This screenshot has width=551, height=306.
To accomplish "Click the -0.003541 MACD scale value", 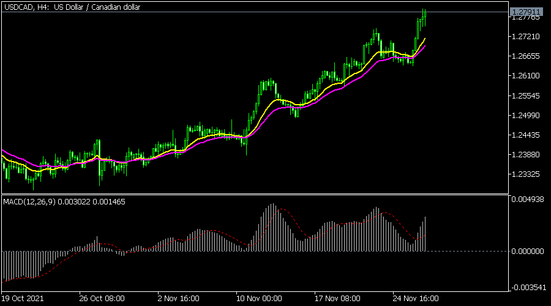I will 528,288.
